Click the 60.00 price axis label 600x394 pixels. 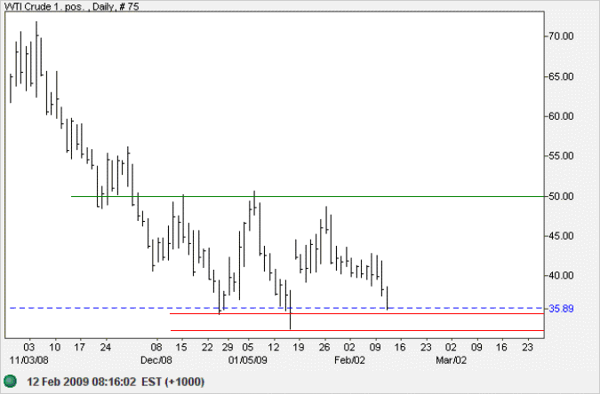click(561, 116)
